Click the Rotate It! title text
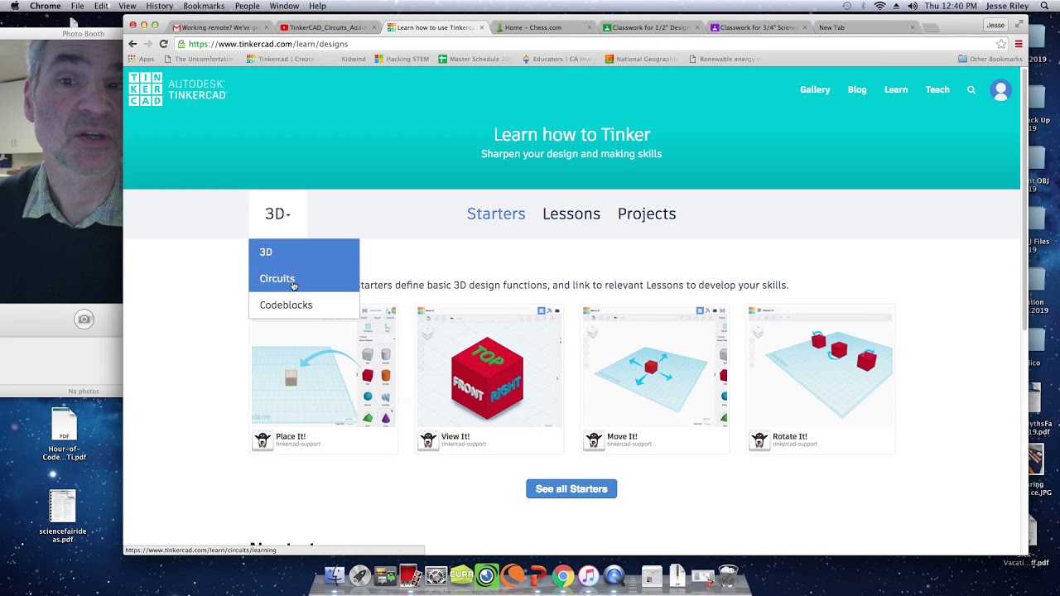Screen dimensions: 1060x596 (790, 436)
